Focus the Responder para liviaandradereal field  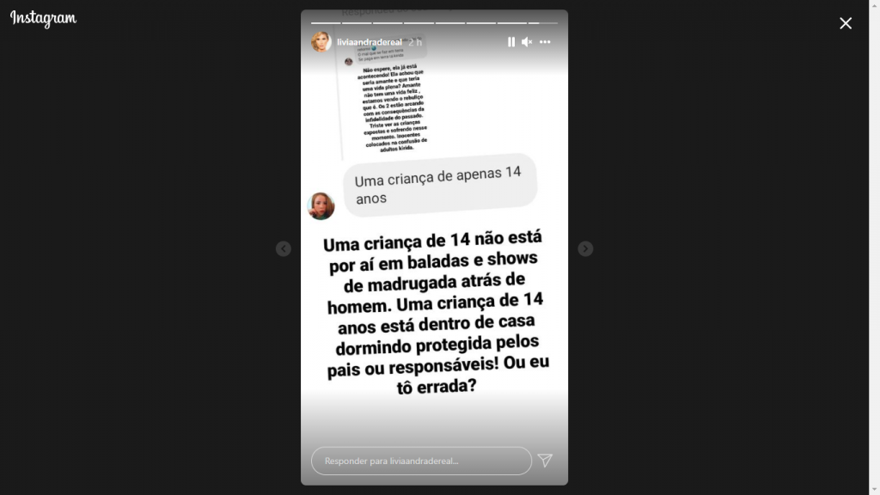[x=421, y=461]
